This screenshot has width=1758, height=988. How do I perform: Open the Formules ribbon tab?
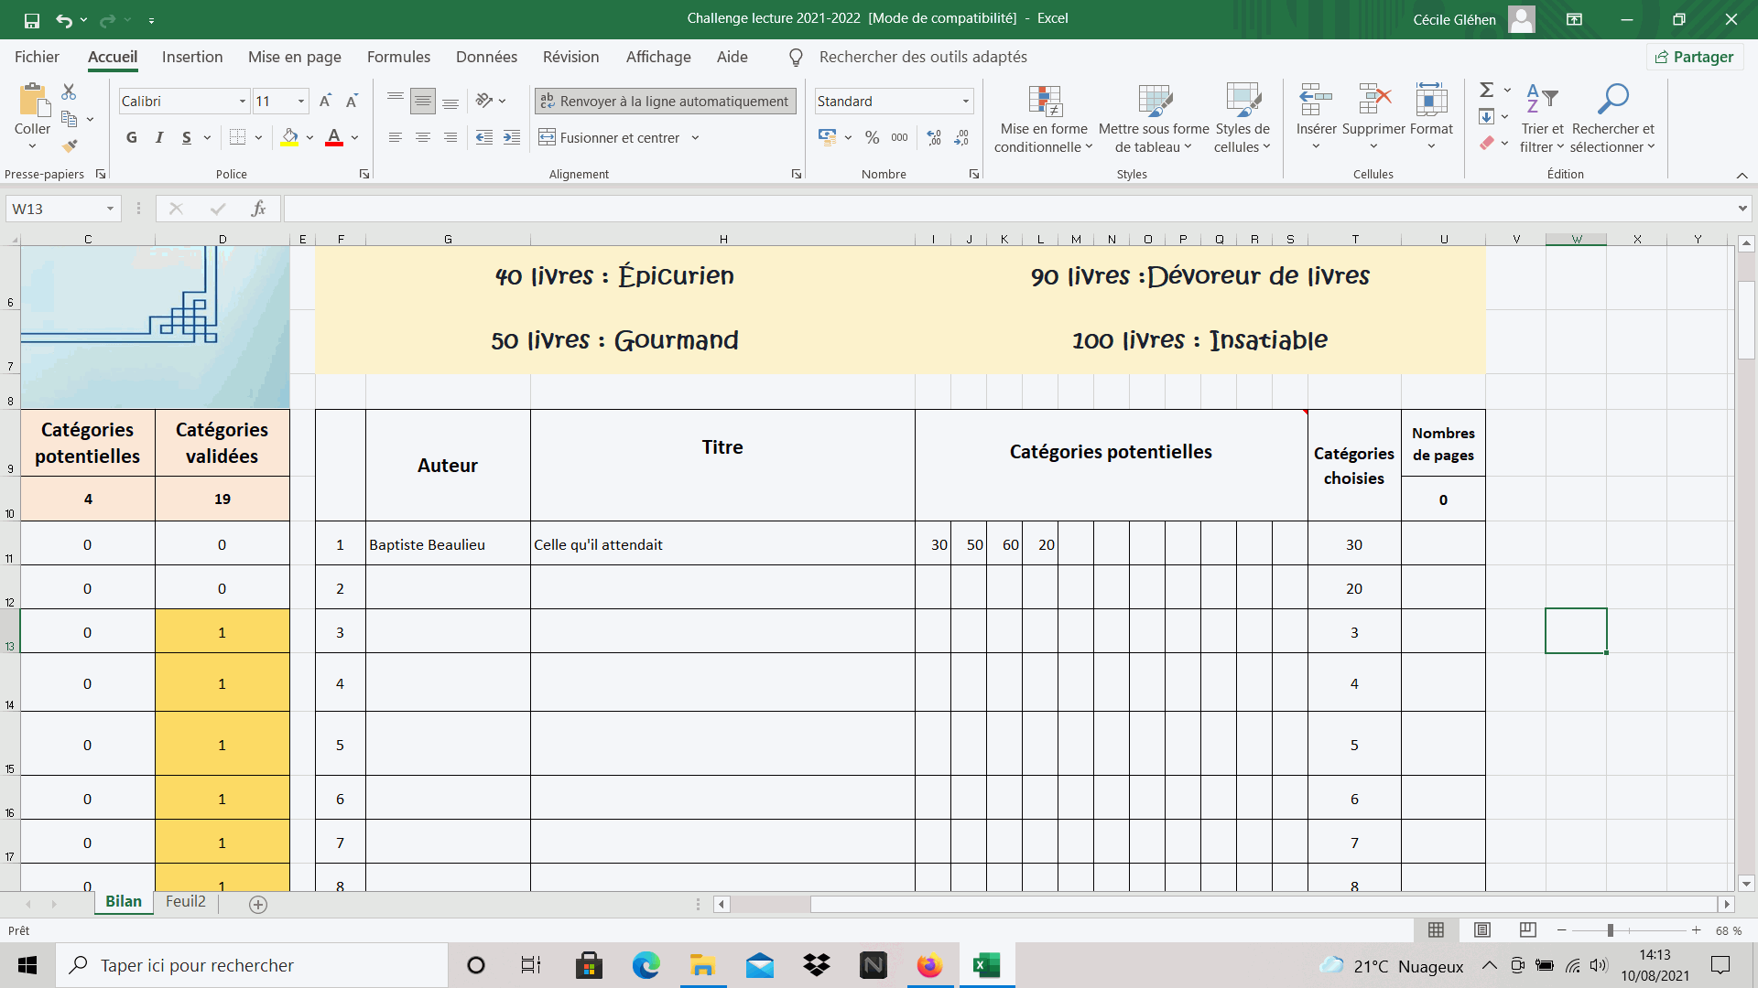click(x=398, y=57)
